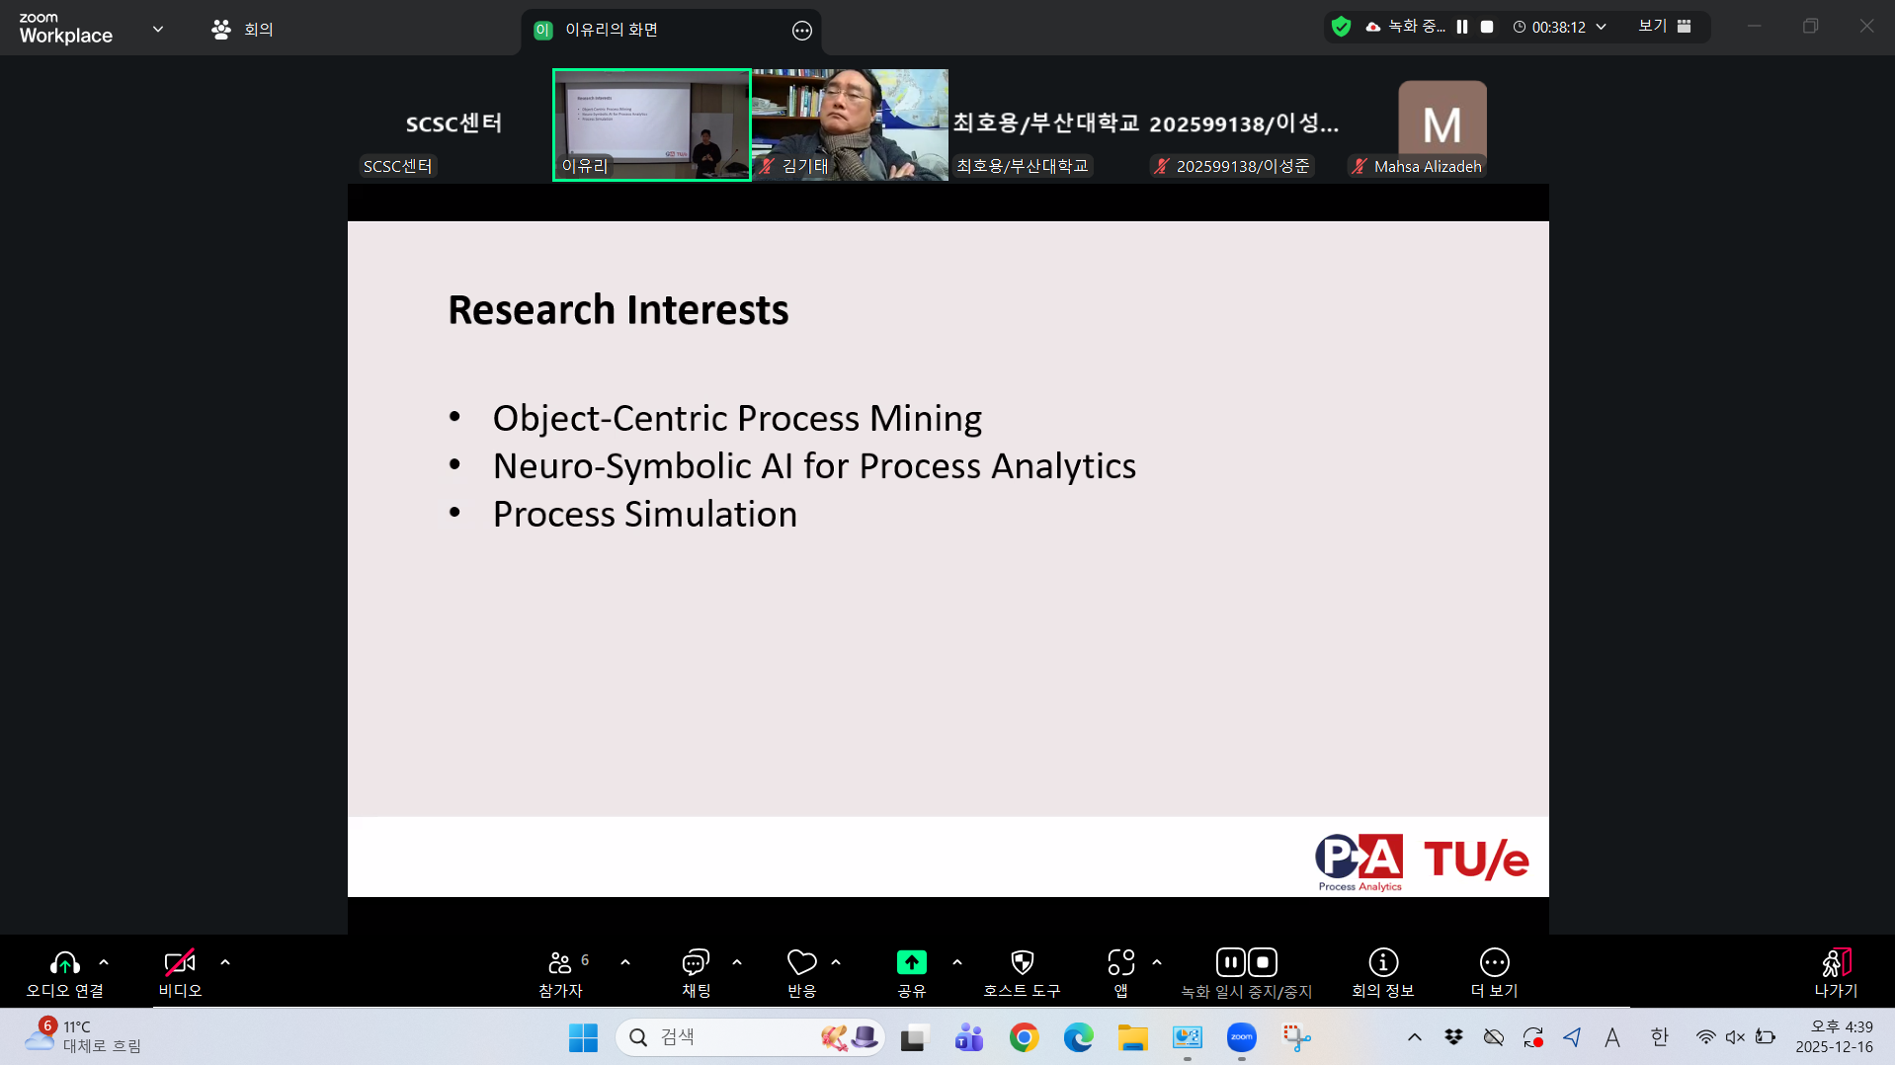Expand video options arrow
This screenshot has height=1065, width=1895.
coord(225,962)
